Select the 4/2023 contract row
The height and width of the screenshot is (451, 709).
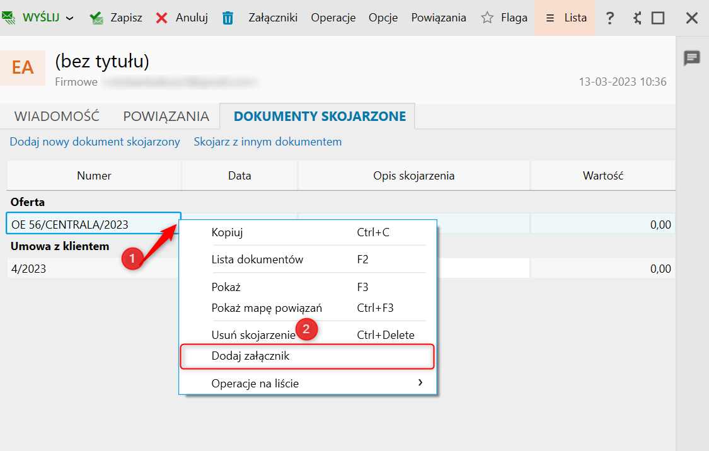94,268
